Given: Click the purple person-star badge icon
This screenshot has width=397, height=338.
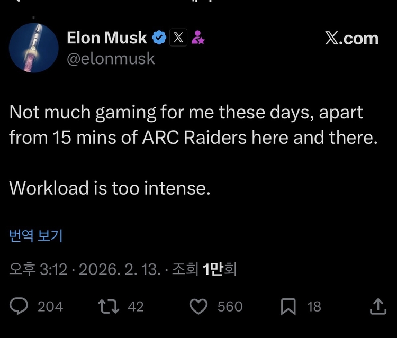Looking at the screenshot, I should 198,38.
